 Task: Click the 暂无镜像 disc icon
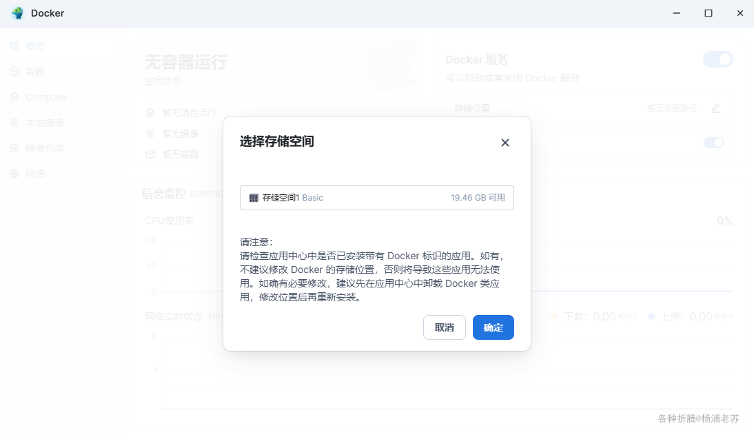coord(150,134)
